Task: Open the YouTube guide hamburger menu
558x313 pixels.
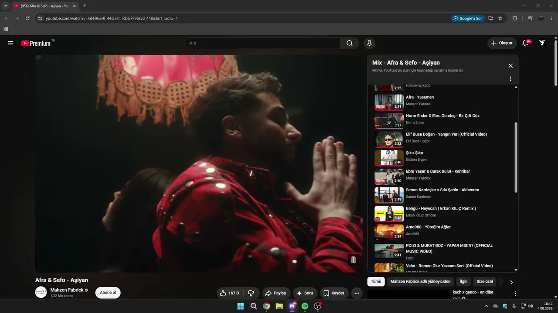Action: coord(10,43)
